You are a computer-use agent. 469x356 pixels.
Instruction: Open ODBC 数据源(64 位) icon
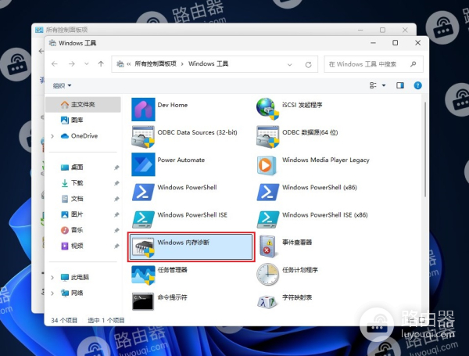(267, 137)
